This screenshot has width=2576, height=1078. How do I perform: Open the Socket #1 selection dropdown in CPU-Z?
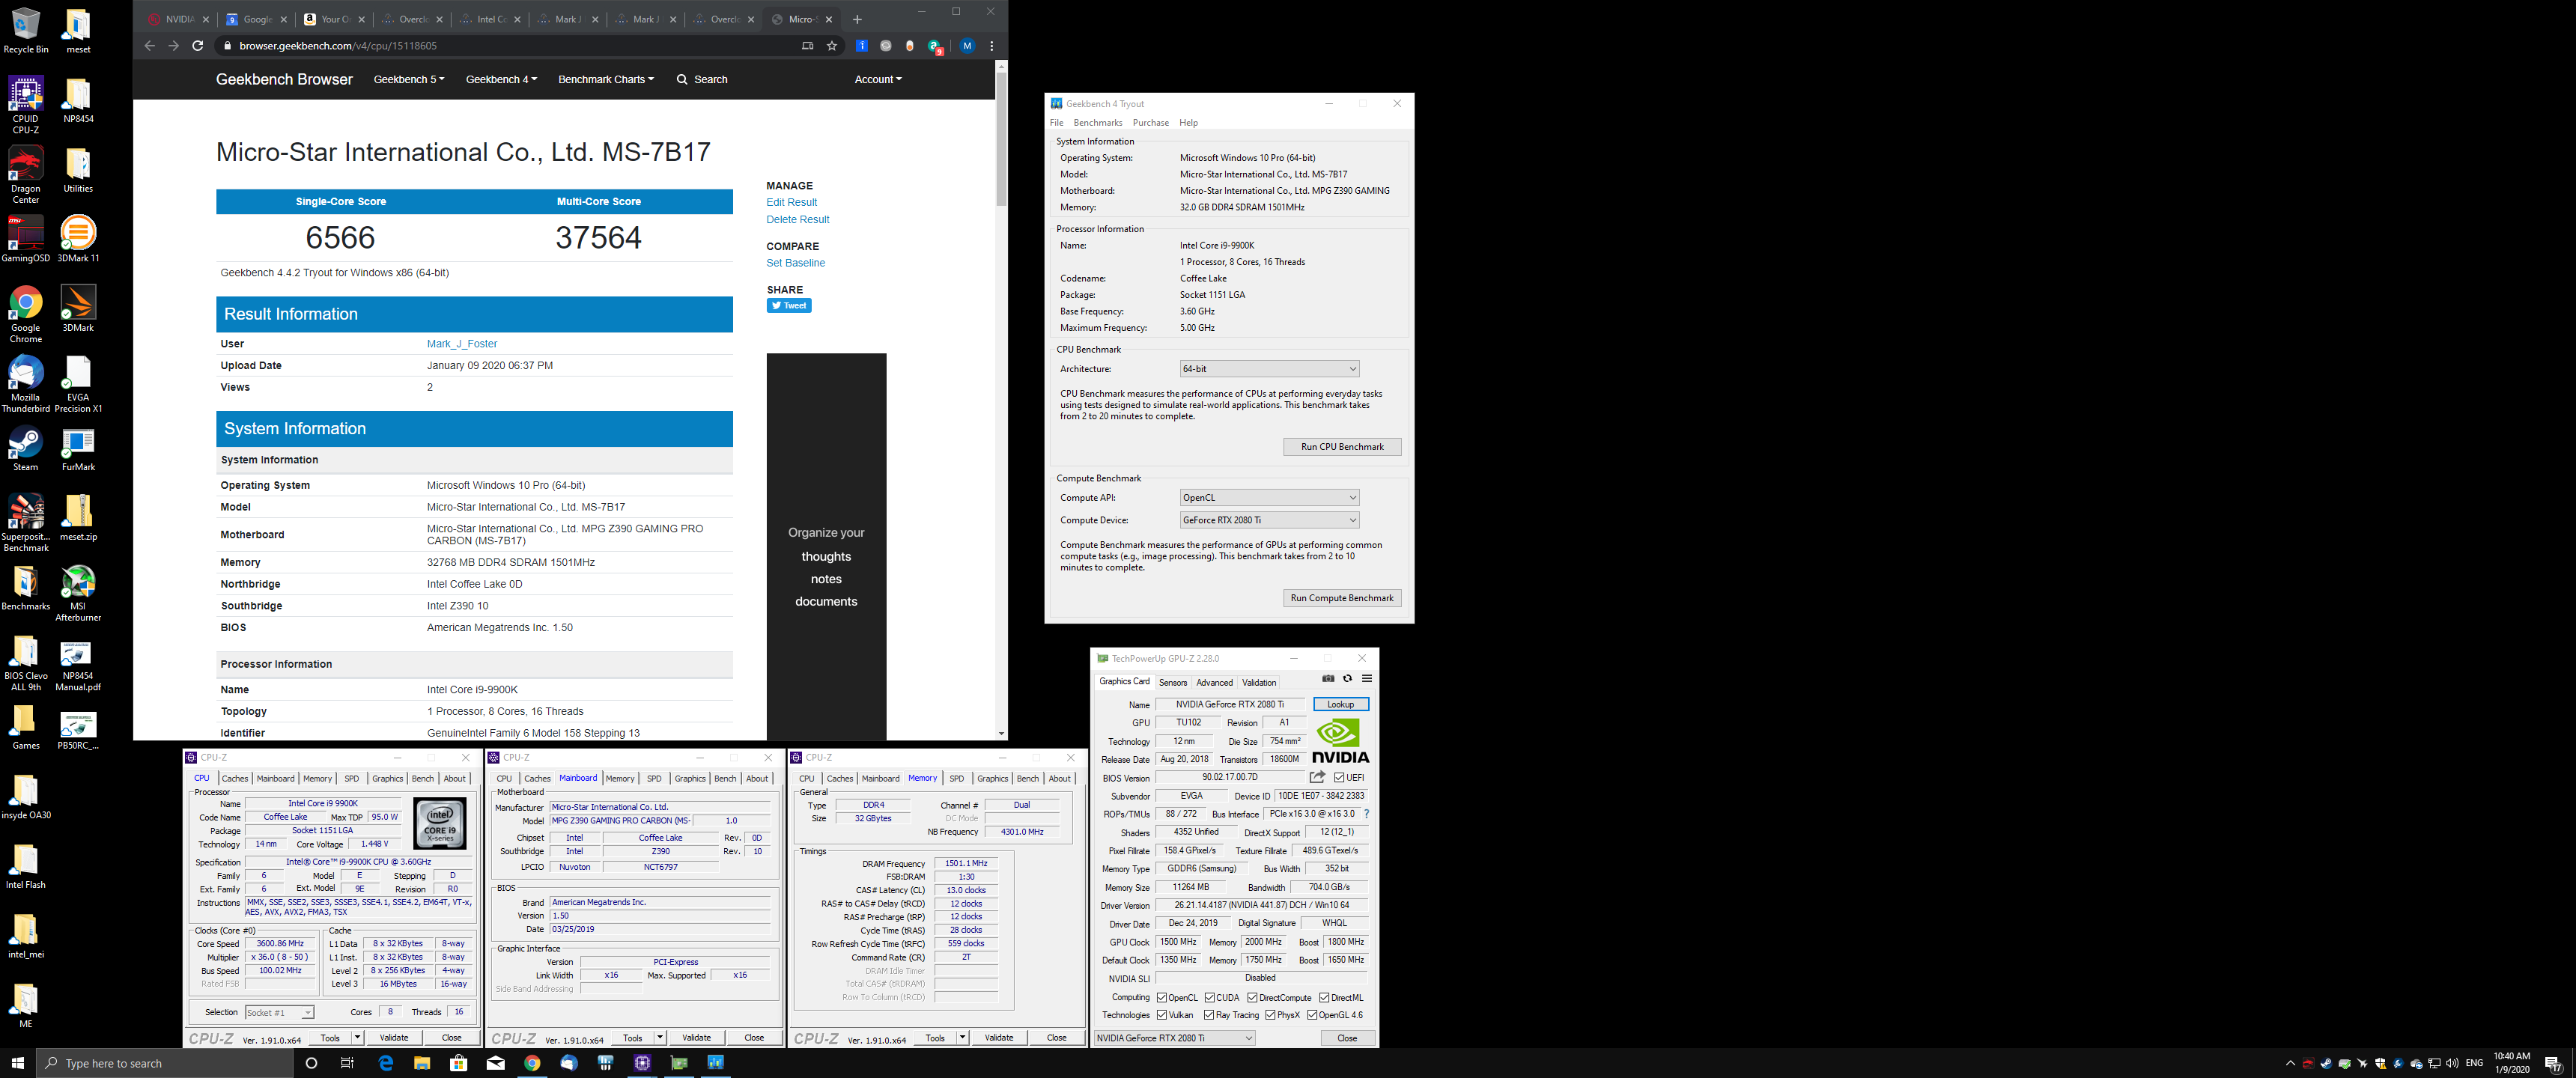(279, 1013)
